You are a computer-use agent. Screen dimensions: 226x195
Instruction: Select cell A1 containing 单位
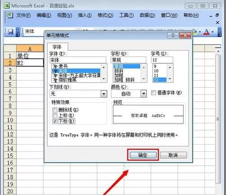tap(30, 55)
